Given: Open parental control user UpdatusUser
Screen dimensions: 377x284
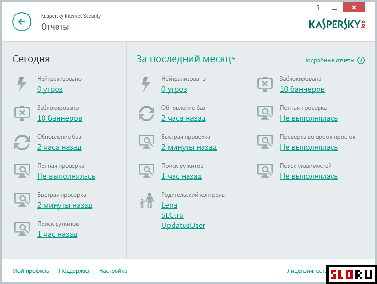Looking at the screenshot, I should coord(183,226).
